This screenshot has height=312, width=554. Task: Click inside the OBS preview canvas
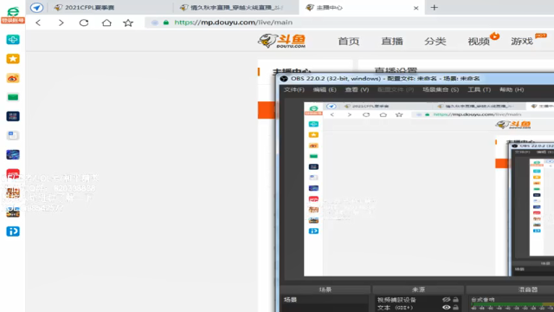pos(428,189)
